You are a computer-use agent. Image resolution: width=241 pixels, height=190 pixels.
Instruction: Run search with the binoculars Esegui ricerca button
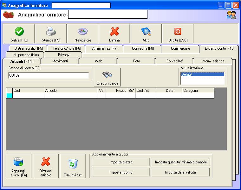tap(107, 77)
